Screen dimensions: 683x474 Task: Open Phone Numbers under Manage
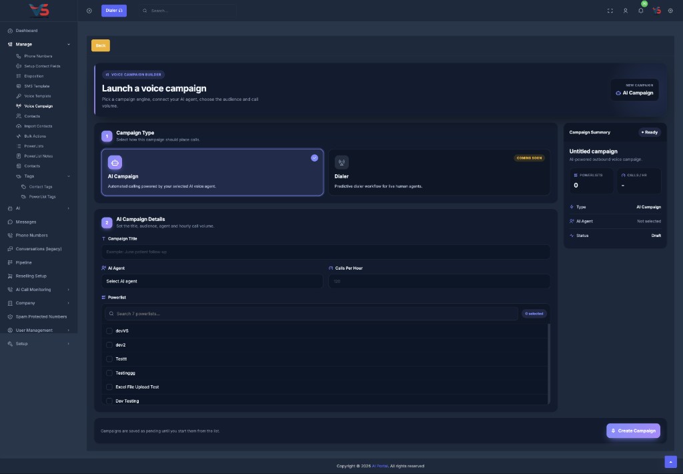[x=38, y=56]
